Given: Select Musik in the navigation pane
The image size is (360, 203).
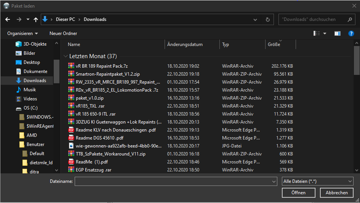Looking at the screenshot, I should (x=30, y=90).
